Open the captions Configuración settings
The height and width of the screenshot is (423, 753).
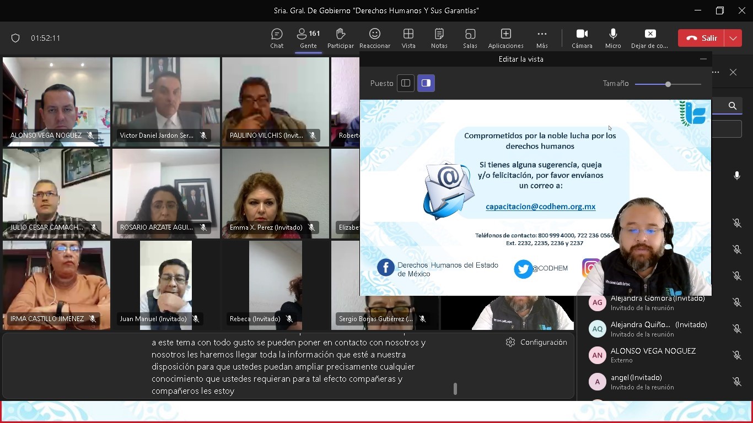click(536, 342)
